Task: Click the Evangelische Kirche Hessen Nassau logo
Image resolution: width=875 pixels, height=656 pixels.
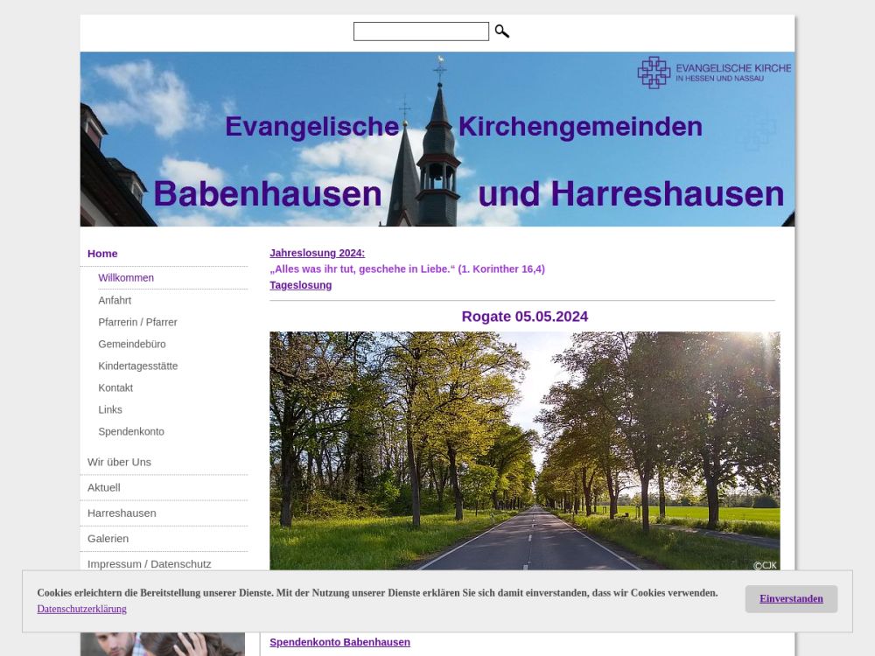Action: (x=713, y=73)
